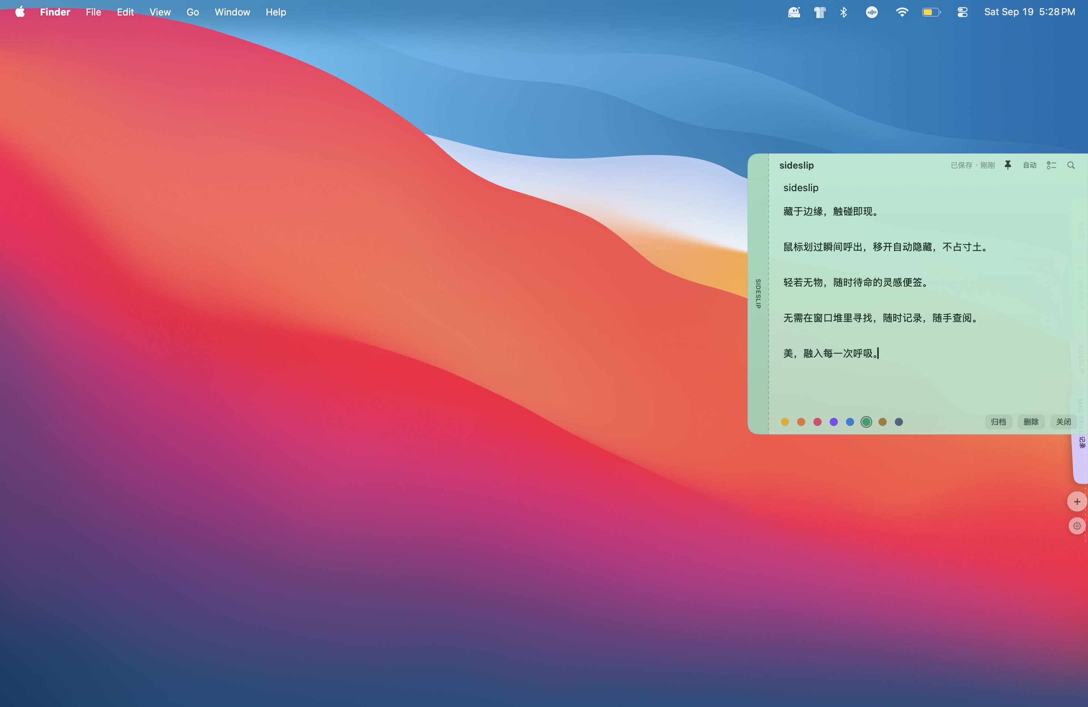Open the Finder application menu
This screenshot has width=1088, height=707.
55,12
